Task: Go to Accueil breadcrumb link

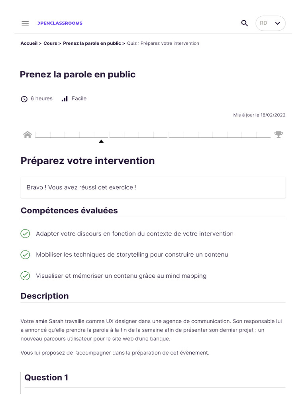Action: 29,43
